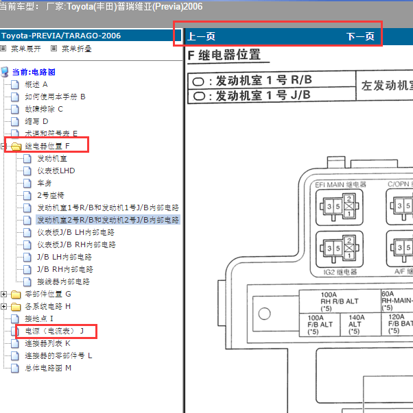This screenshot has width=413, height=413.
Task: Open 连接器列表 K page
Action: click(48, 343)
